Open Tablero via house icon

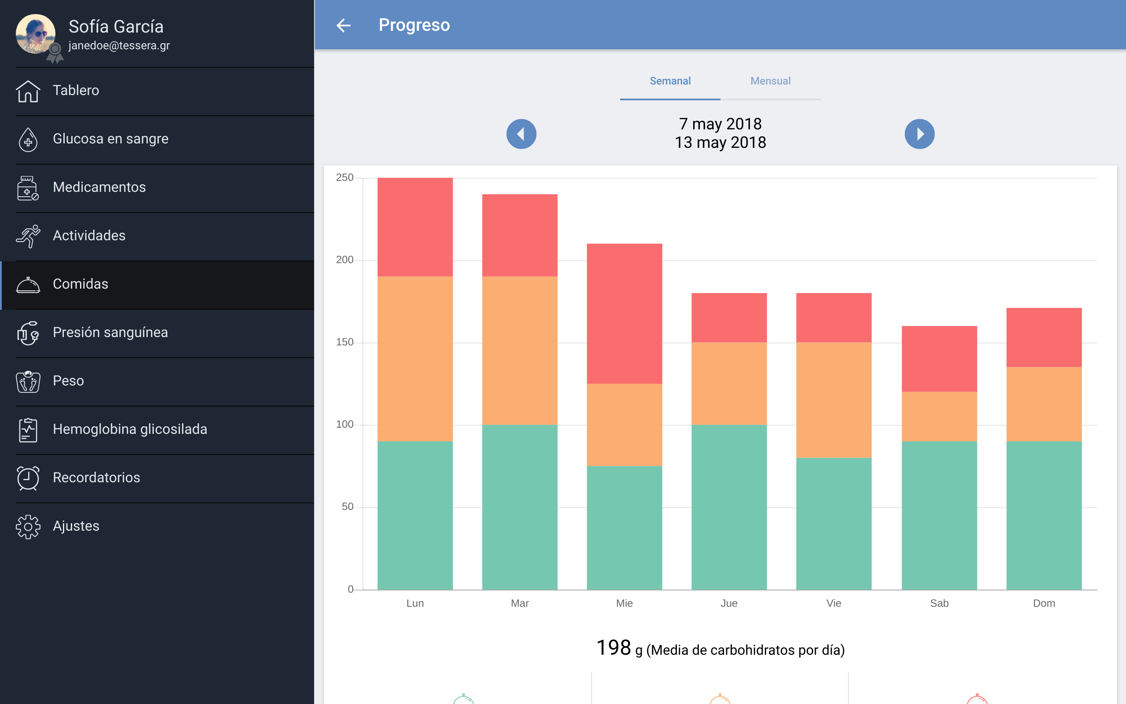[x=28, y=91]
